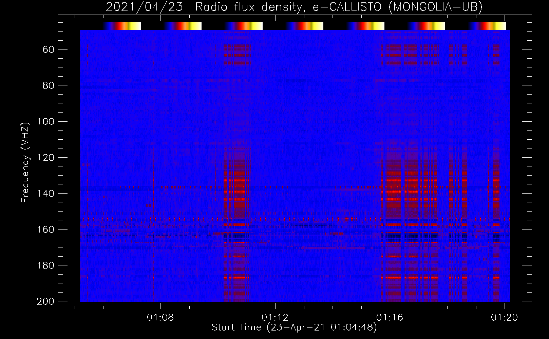This screenshot has width=549, height=339.
Task: Click the date "2021/04/23" in title
Action: 144,7
